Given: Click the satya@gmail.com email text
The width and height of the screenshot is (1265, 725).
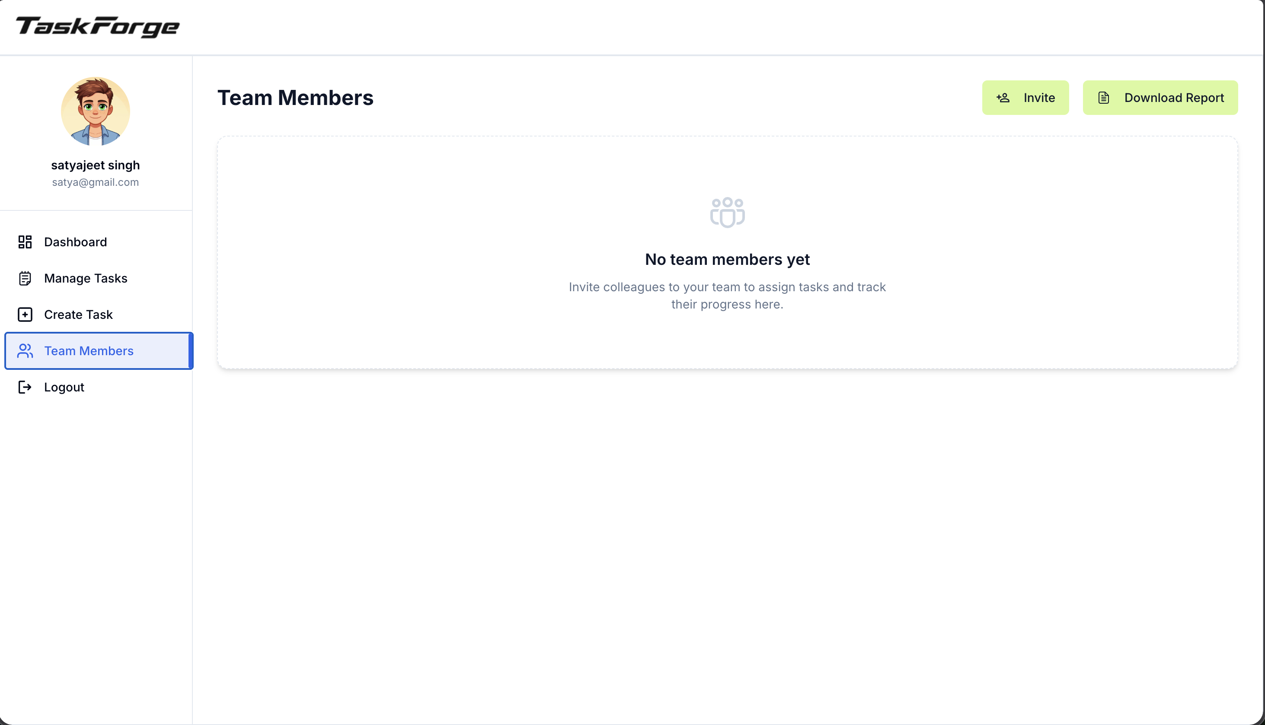Looking at the screenshot, I should pyautogui.click(x=96, y=182).
